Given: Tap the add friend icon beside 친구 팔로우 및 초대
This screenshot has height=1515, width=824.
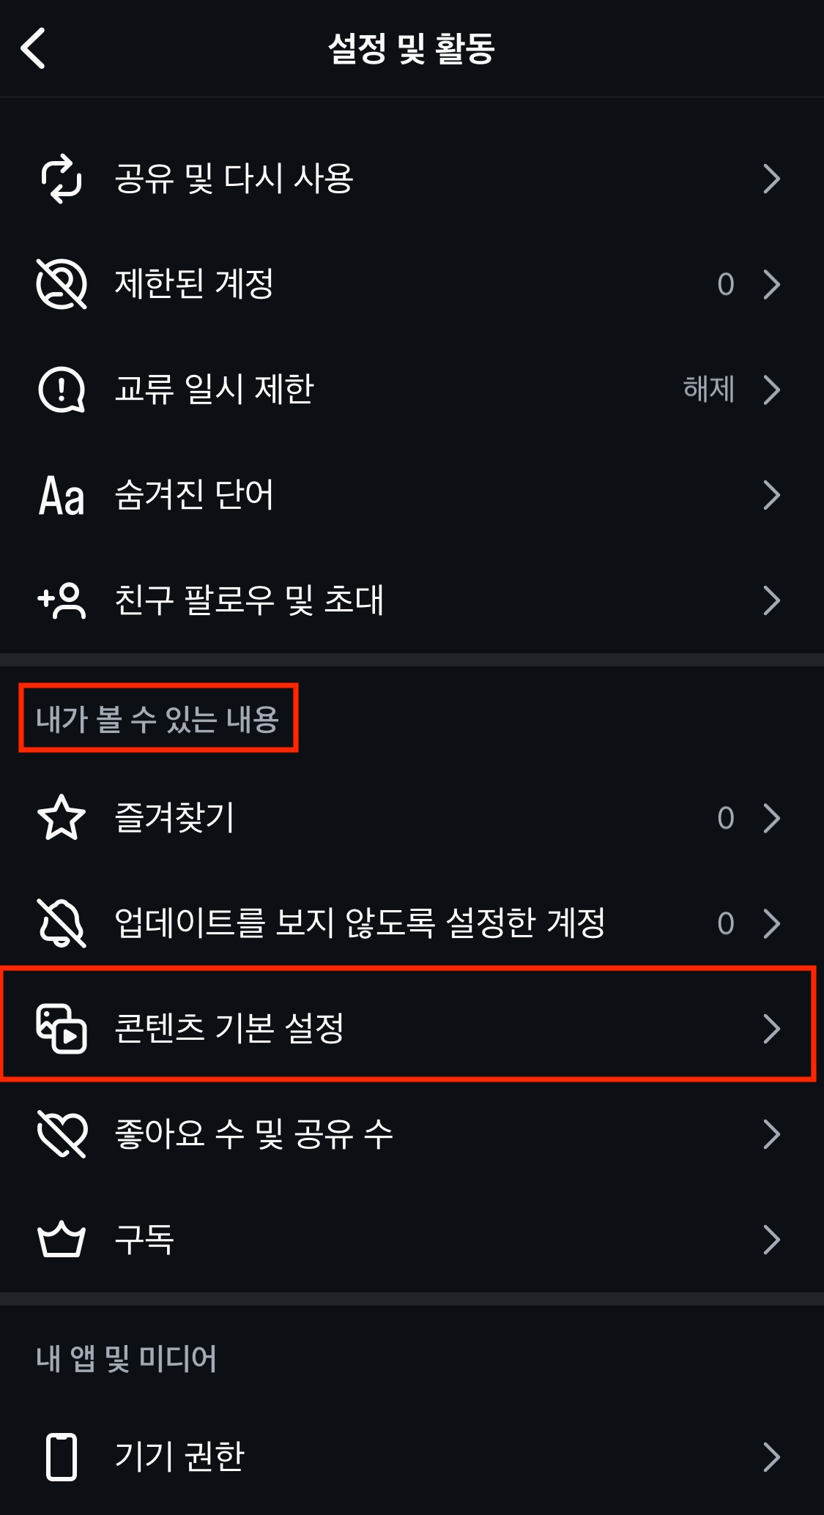Looking at the screenshot, I should (x=62, y=600).
